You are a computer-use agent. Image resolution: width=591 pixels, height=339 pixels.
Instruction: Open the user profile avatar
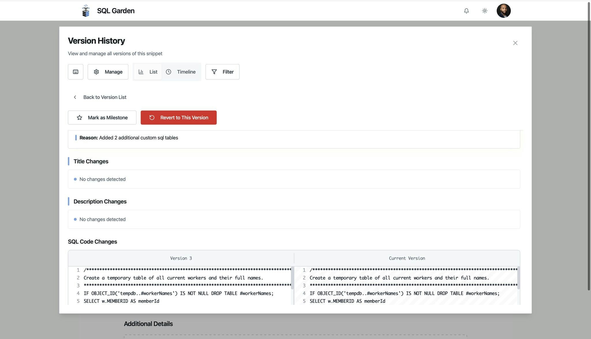point(504,11)
